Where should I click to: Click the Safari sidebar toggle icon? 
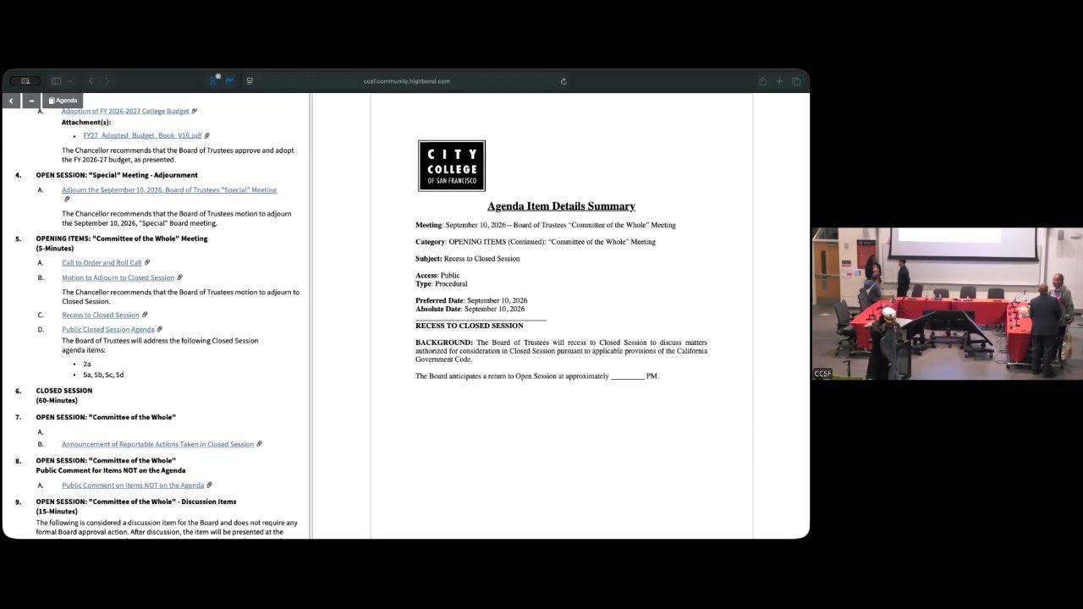tap(56, 81)
